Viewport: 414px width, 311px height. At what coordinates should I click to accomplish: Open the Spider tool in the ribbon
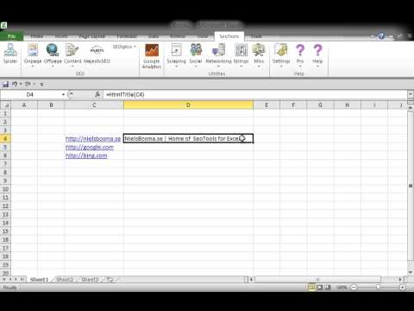click(x=10, y=54)
